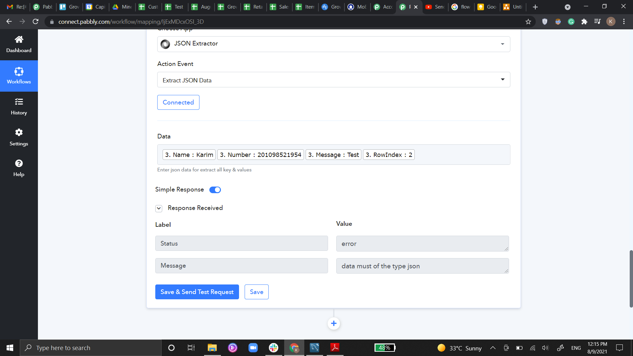Toggle the Simple Response switch

coord(215,190)
